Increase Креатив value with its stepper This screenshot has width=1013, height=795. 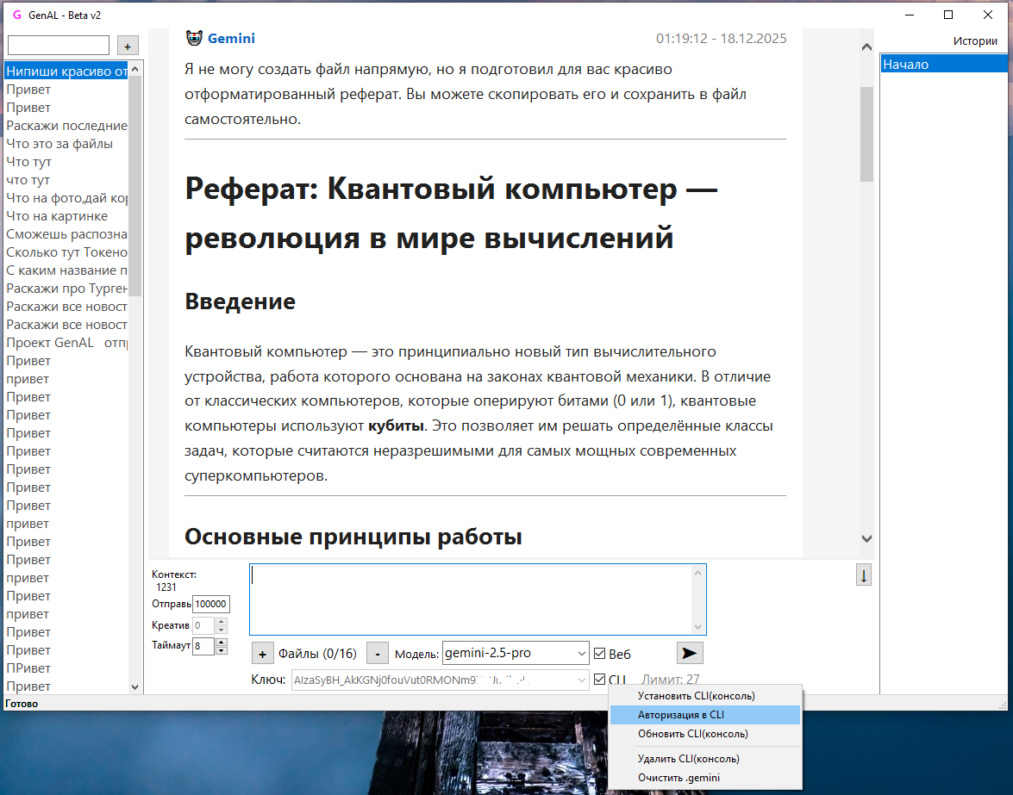click(222, 621)
